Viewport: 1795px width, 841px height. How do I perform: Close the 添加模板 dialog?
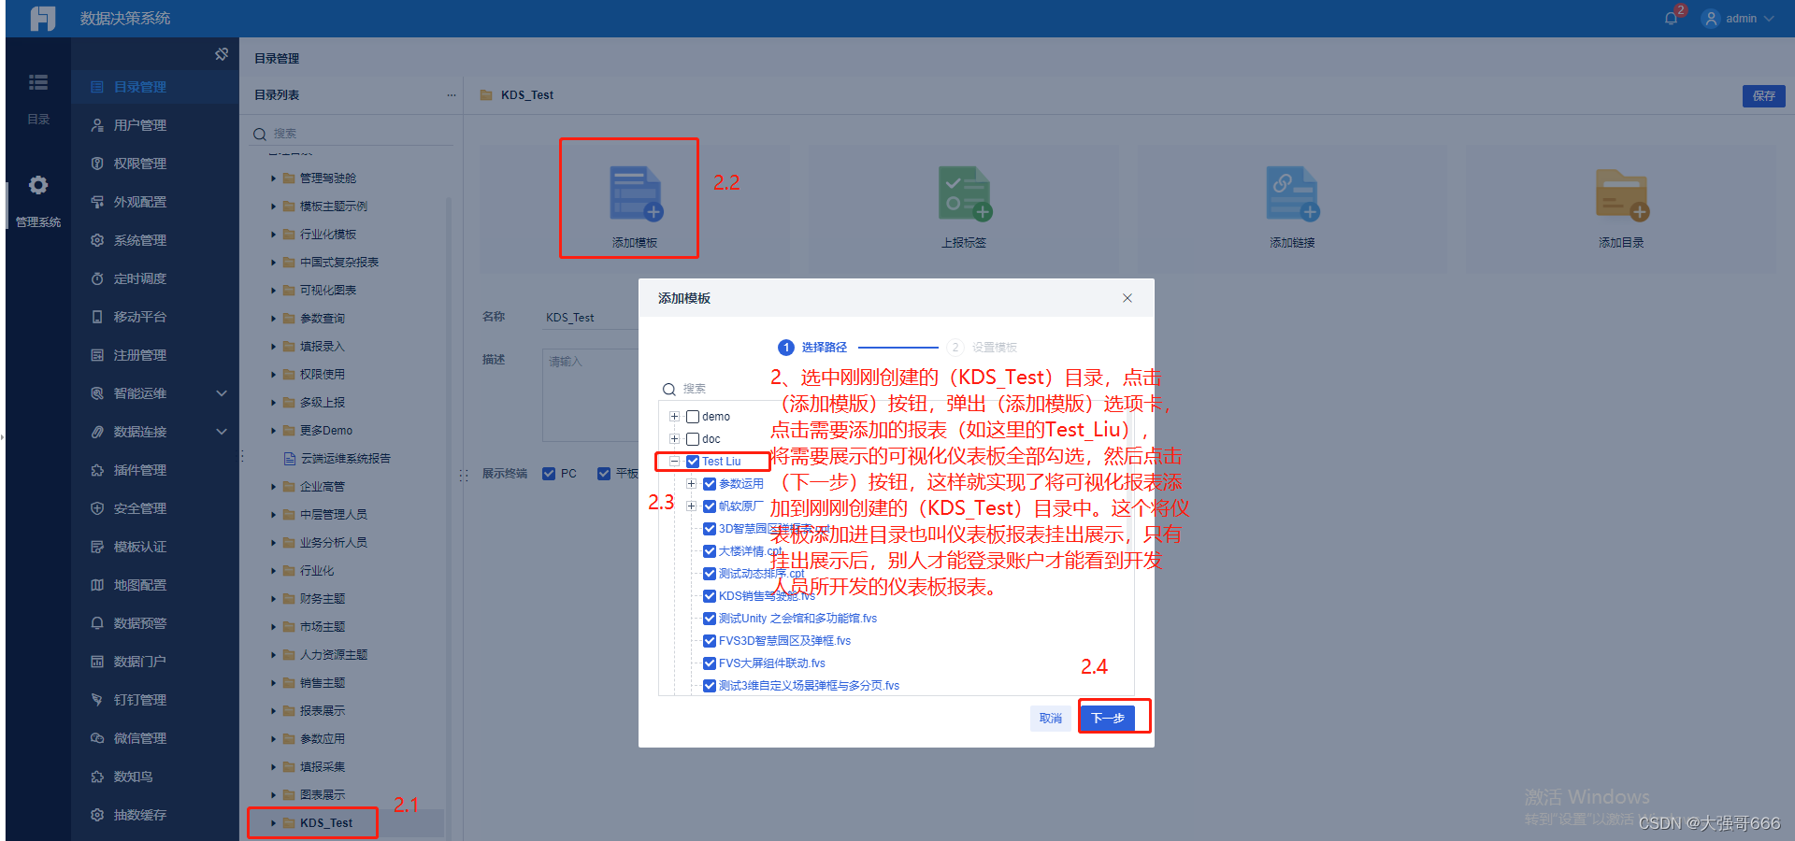click(x=1127, y=298)
